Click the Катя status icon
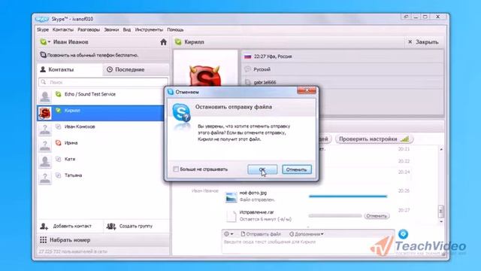The height and width of the screenshot is (271, 481). 58,159
